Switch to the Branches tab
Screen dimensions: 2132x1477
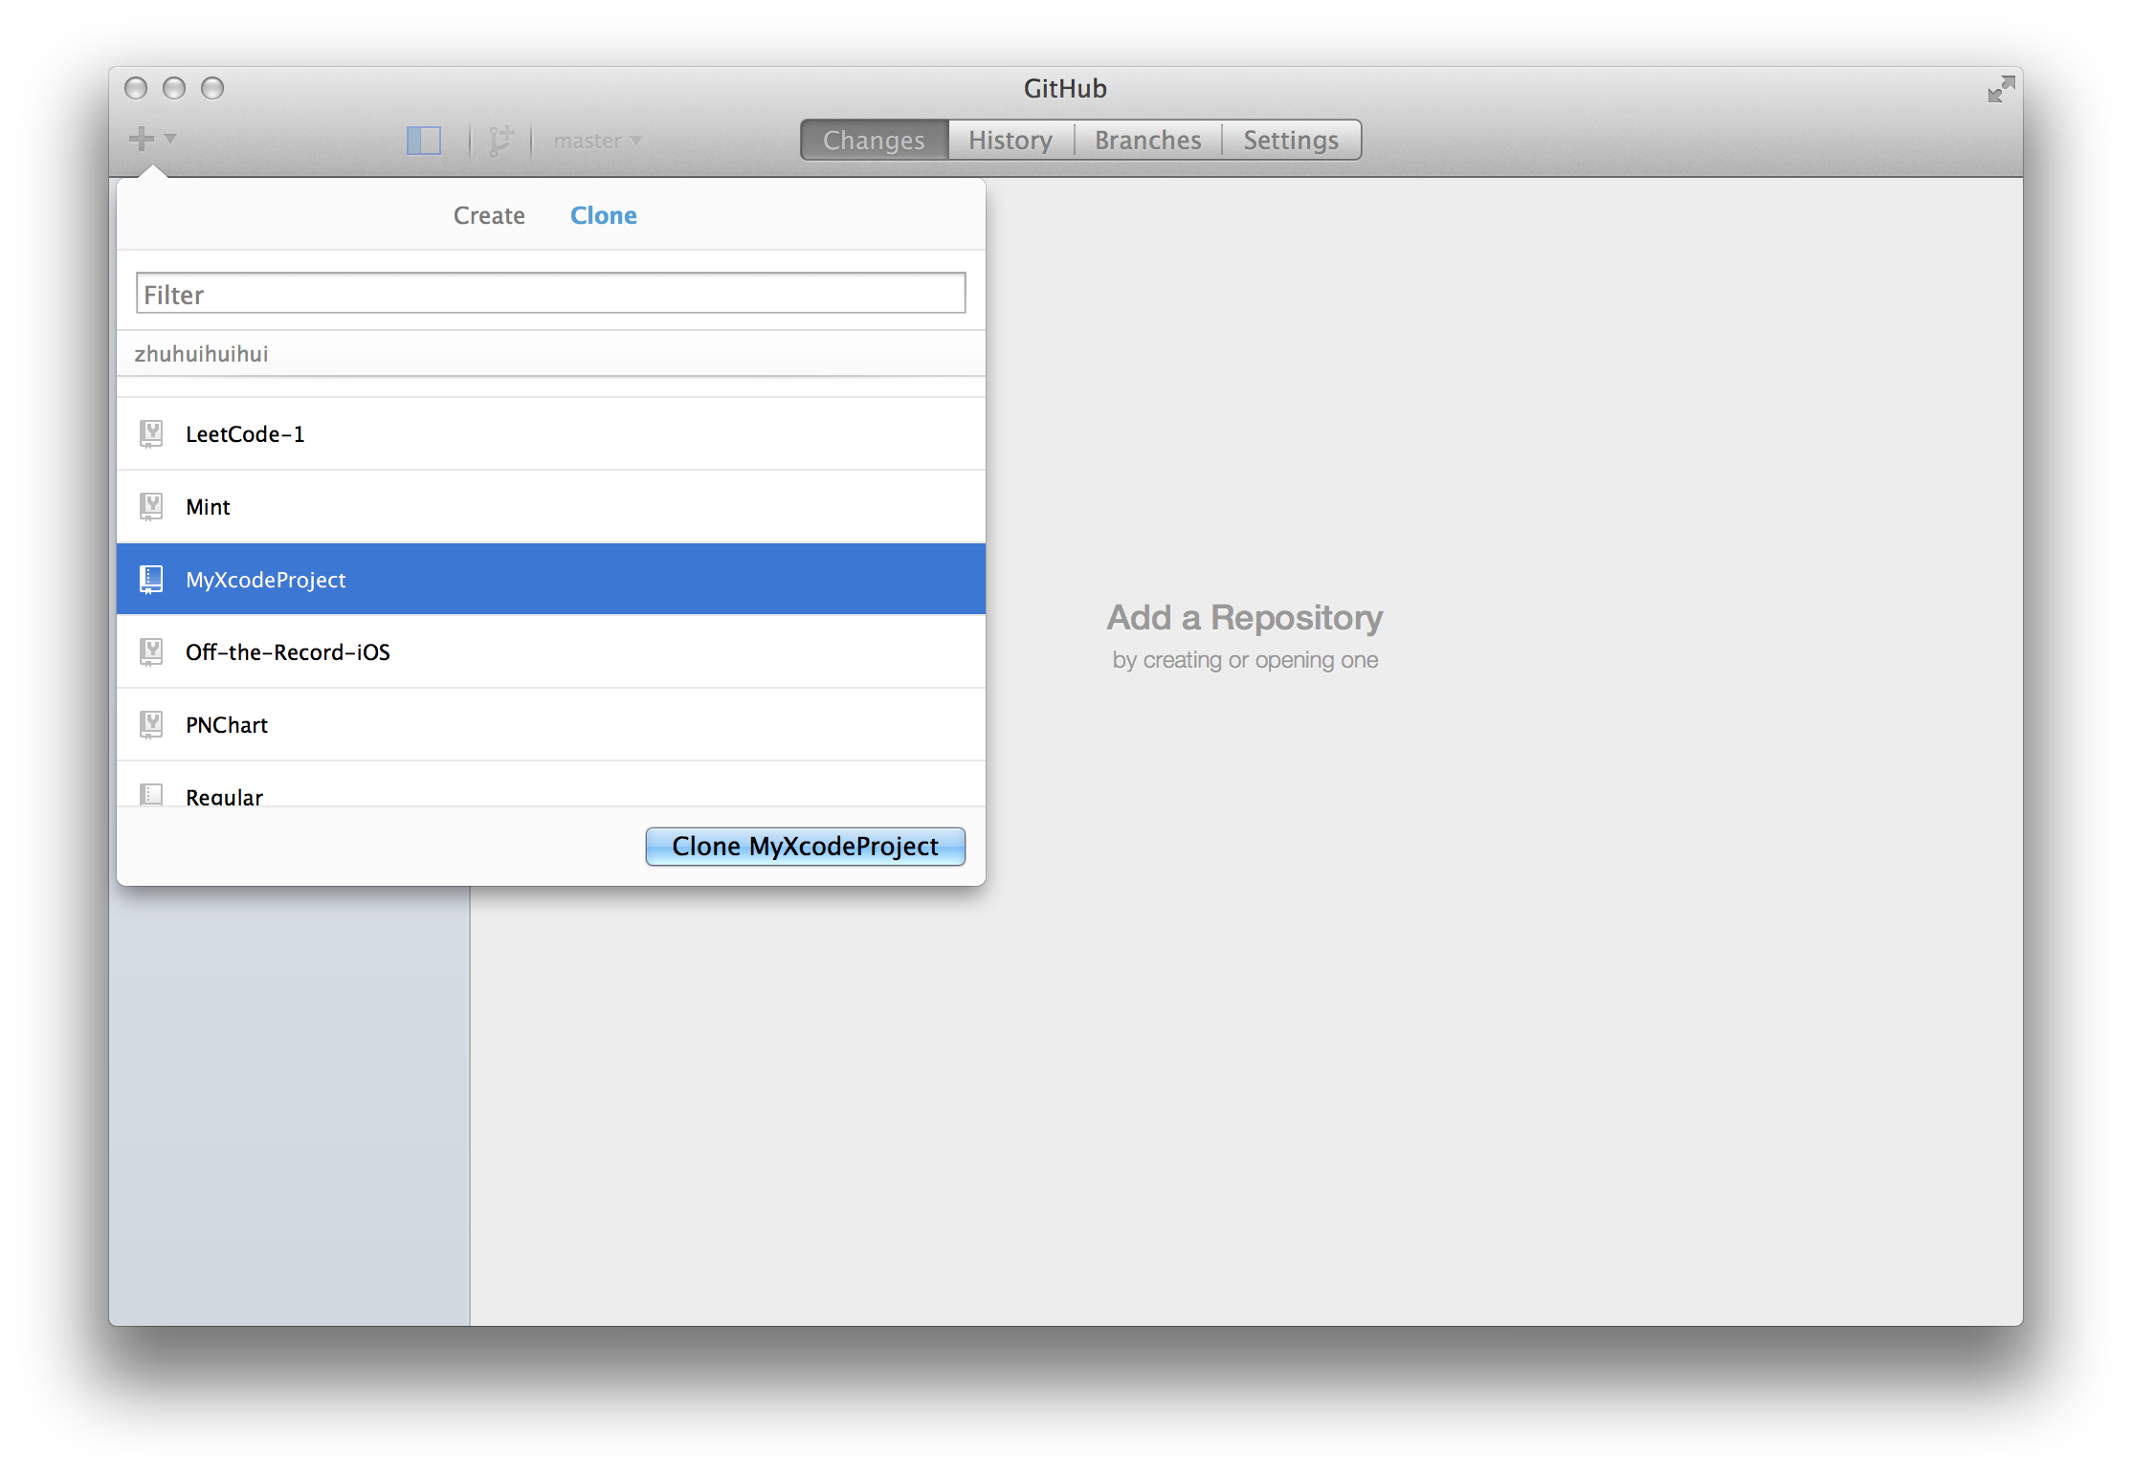[1147, 141]
